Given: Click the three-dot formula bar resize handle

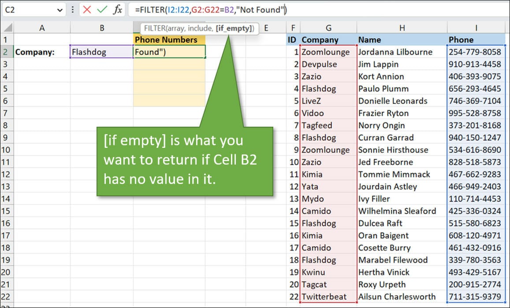Looking at the screenshot, I should [73, 10].
